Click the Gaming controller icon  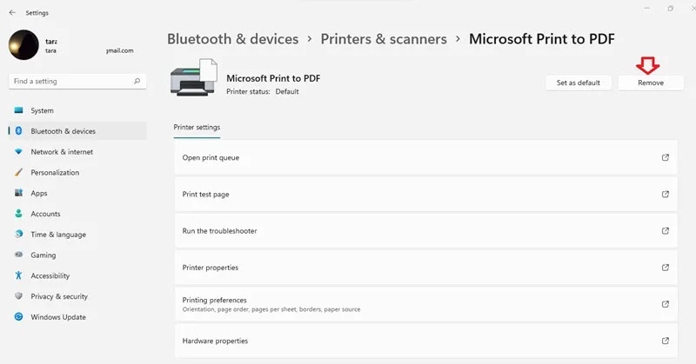pyautogui.click(x=18, y=255)
